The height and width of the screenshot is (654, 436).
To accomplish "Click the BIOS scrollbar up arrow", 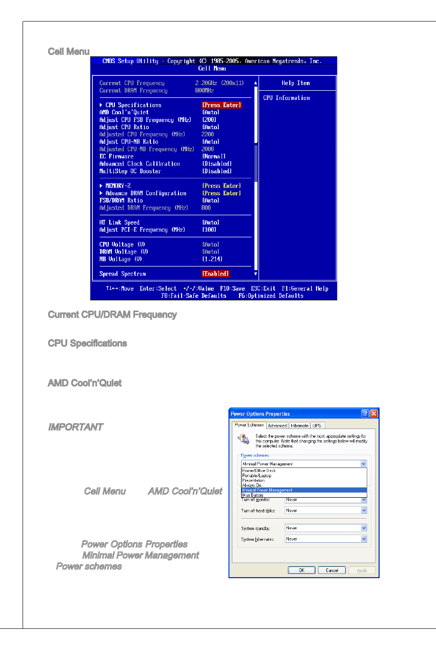I will (256, 83).
